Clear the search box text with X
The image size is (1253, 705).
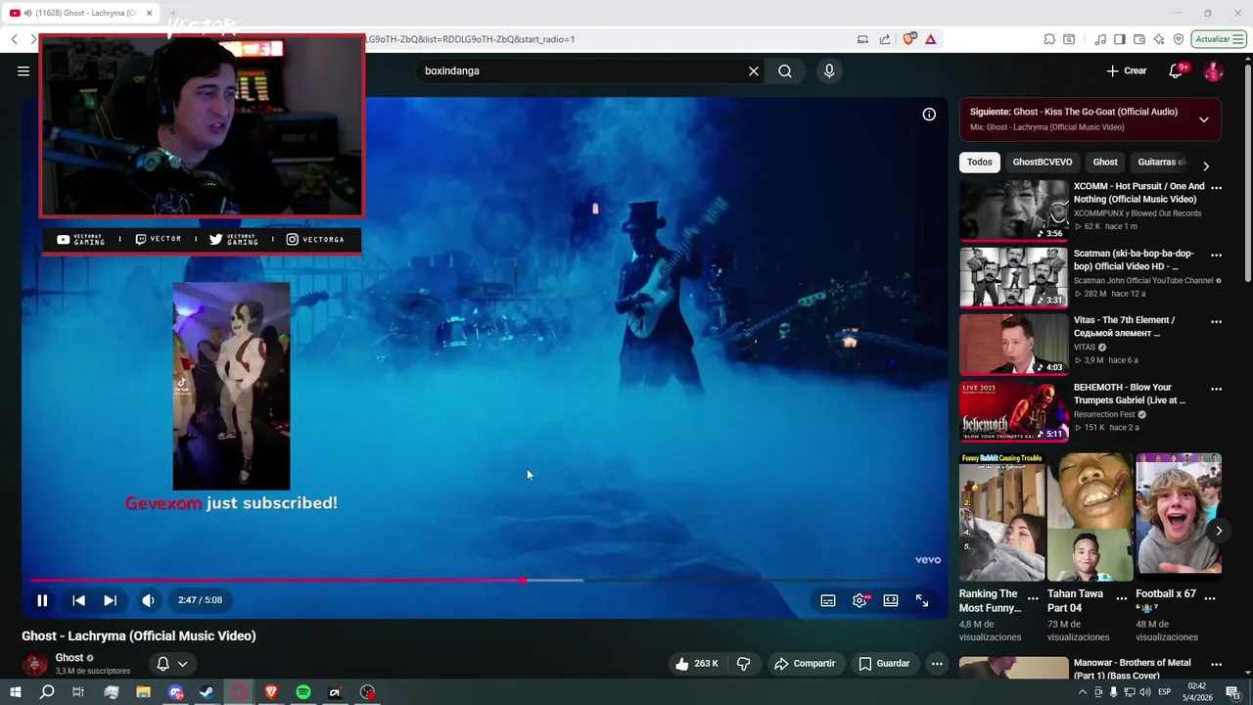tap(754, 70)
